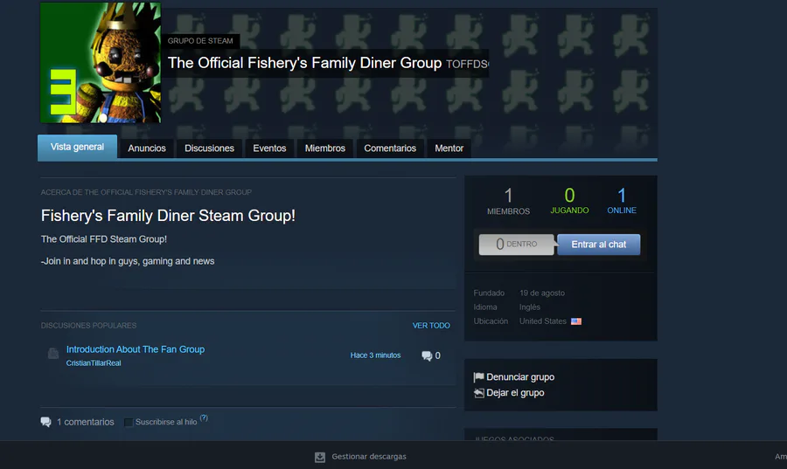Click the Entrar al chat button
787x469 pixels.
[599, 245]
